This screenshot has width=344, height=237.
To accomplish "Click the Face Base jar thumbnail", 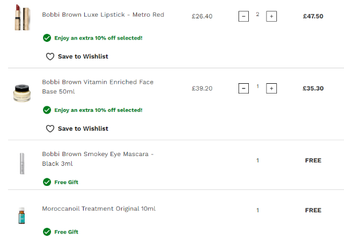I will pyautogui.click(x=21, y=92).
